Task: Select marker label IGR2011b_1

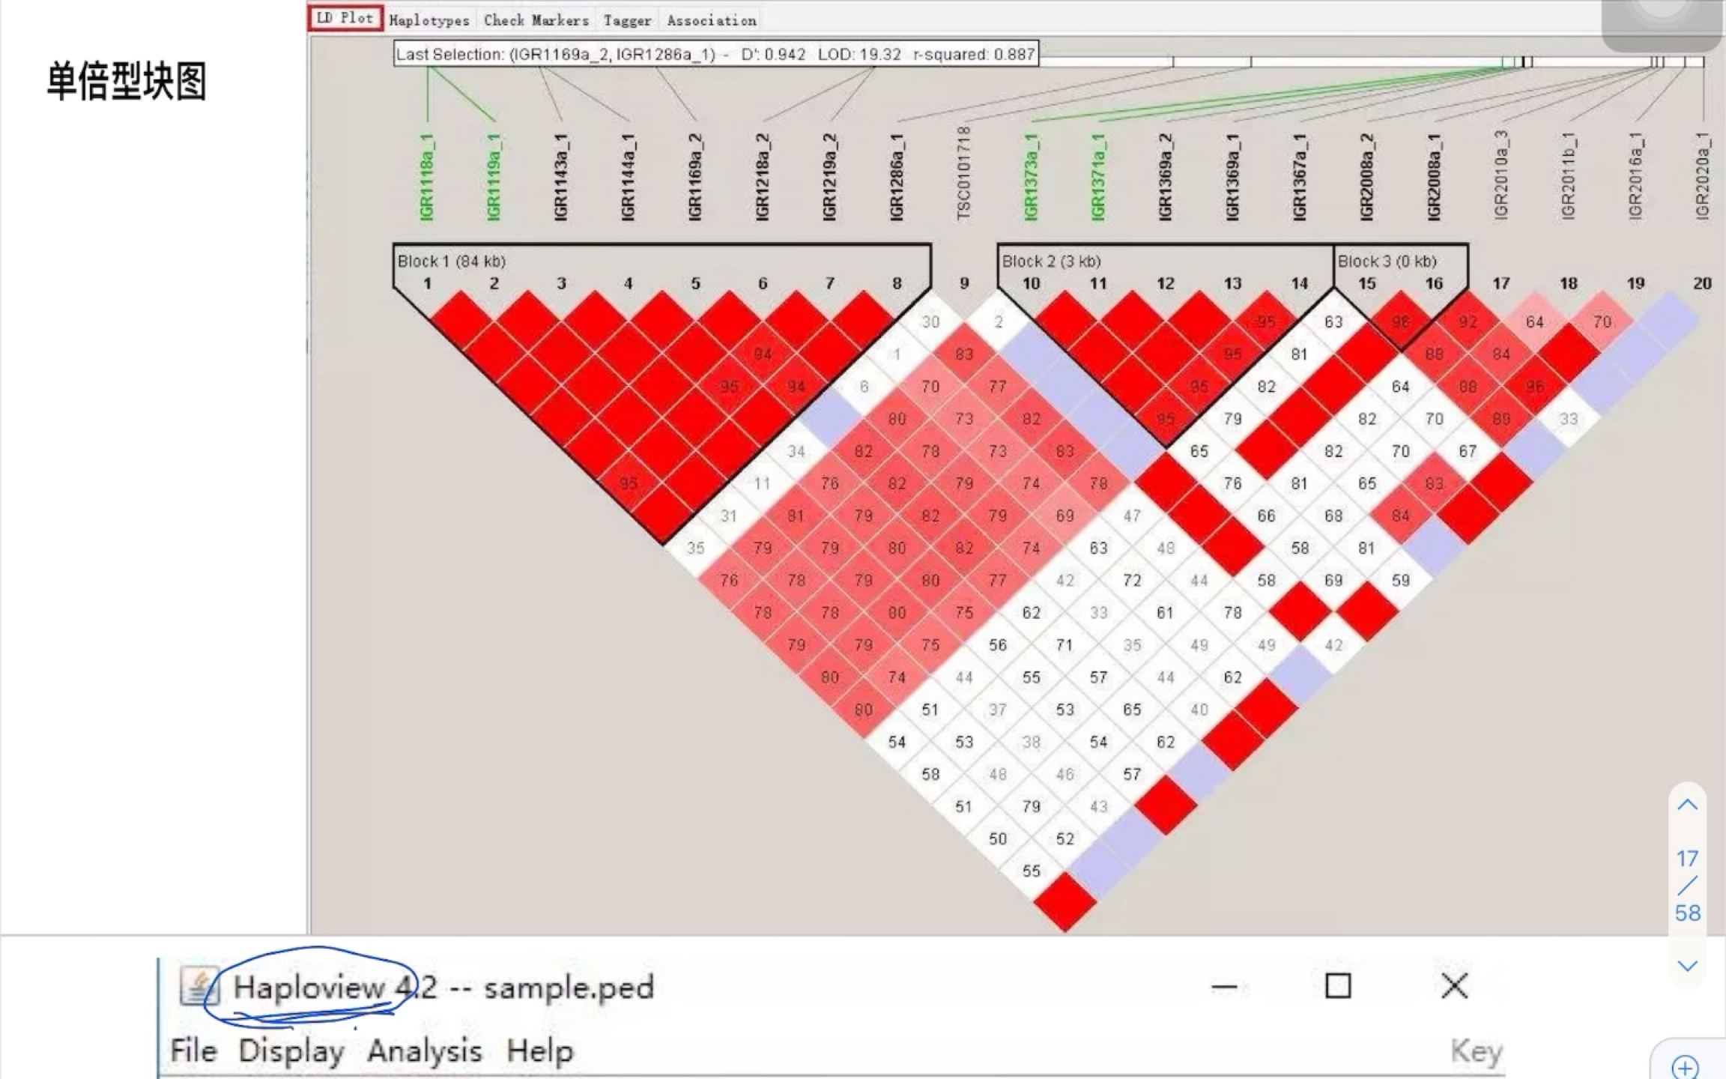Action: click(x=1568, y=176)
